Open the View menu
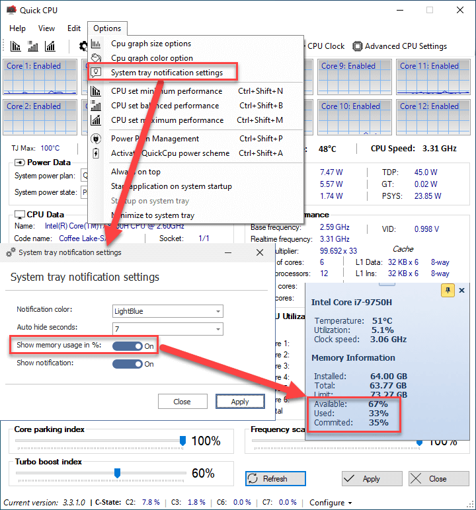 coord(47,28)
